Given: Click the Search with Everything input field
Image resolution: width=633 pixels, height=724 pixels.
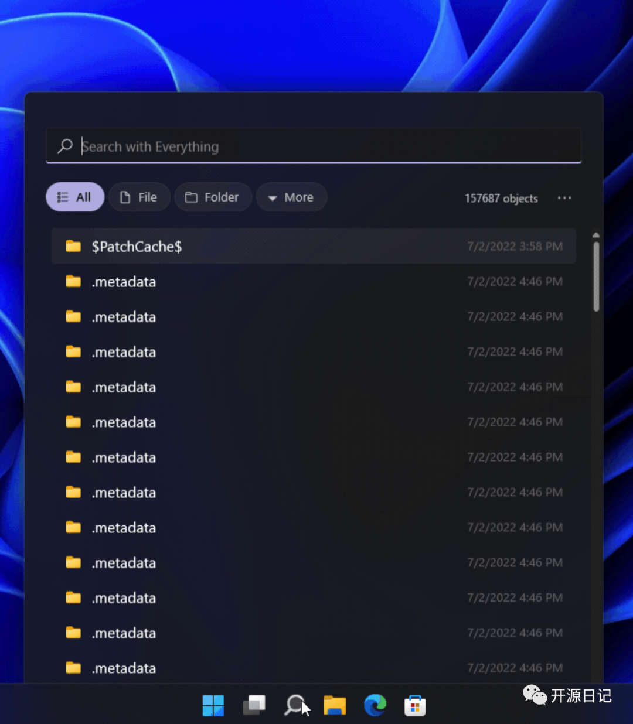Looking at the screenshot, I should click(x=314, y=146).
